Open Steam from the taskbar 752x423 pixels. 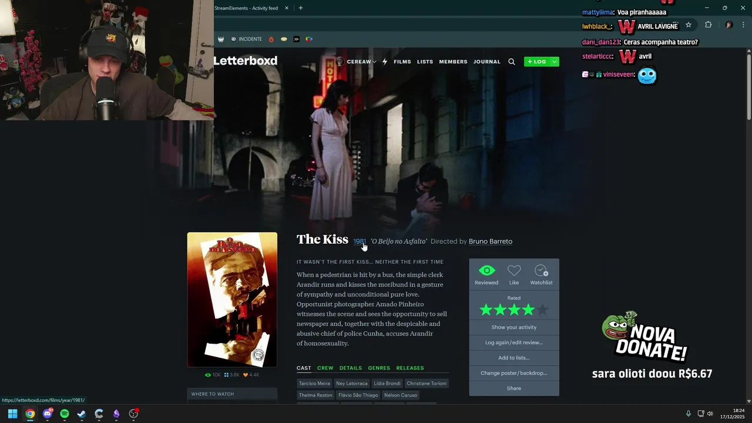[x=82, y=414]
